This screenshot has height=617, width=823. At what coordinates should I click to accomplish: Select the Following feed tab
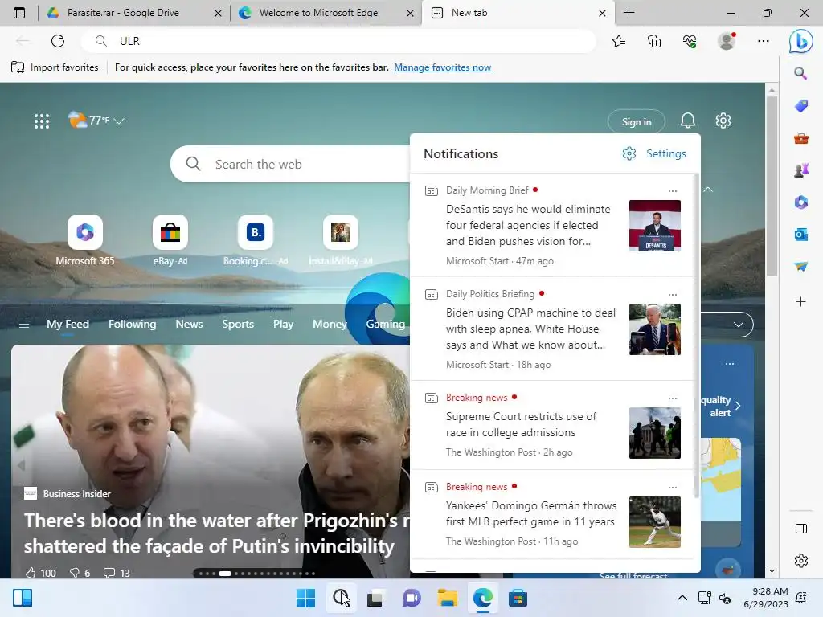pos(133,325)
